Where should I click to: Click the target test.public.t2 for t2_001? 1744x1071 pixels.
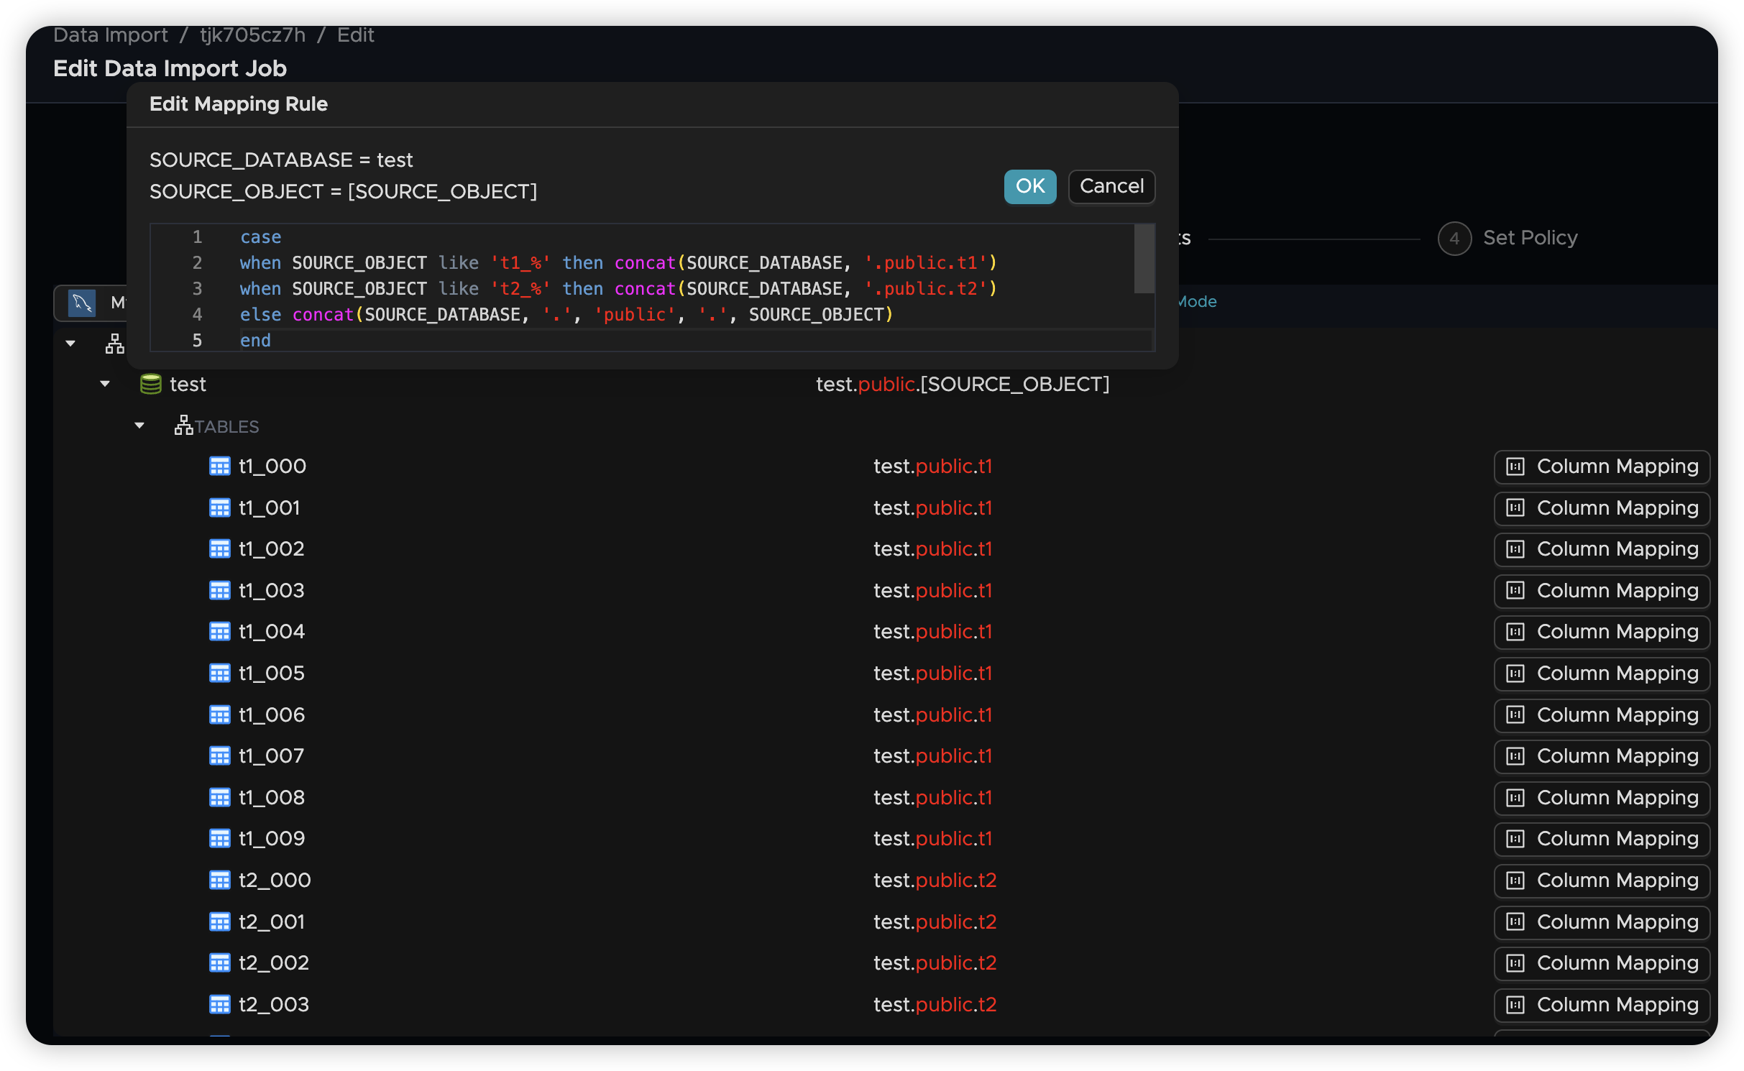tap(935, 922)
